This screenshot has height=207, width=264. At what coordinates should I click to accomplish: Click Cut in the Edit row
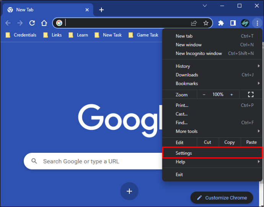pyautogui.click(x=207, y=142)
